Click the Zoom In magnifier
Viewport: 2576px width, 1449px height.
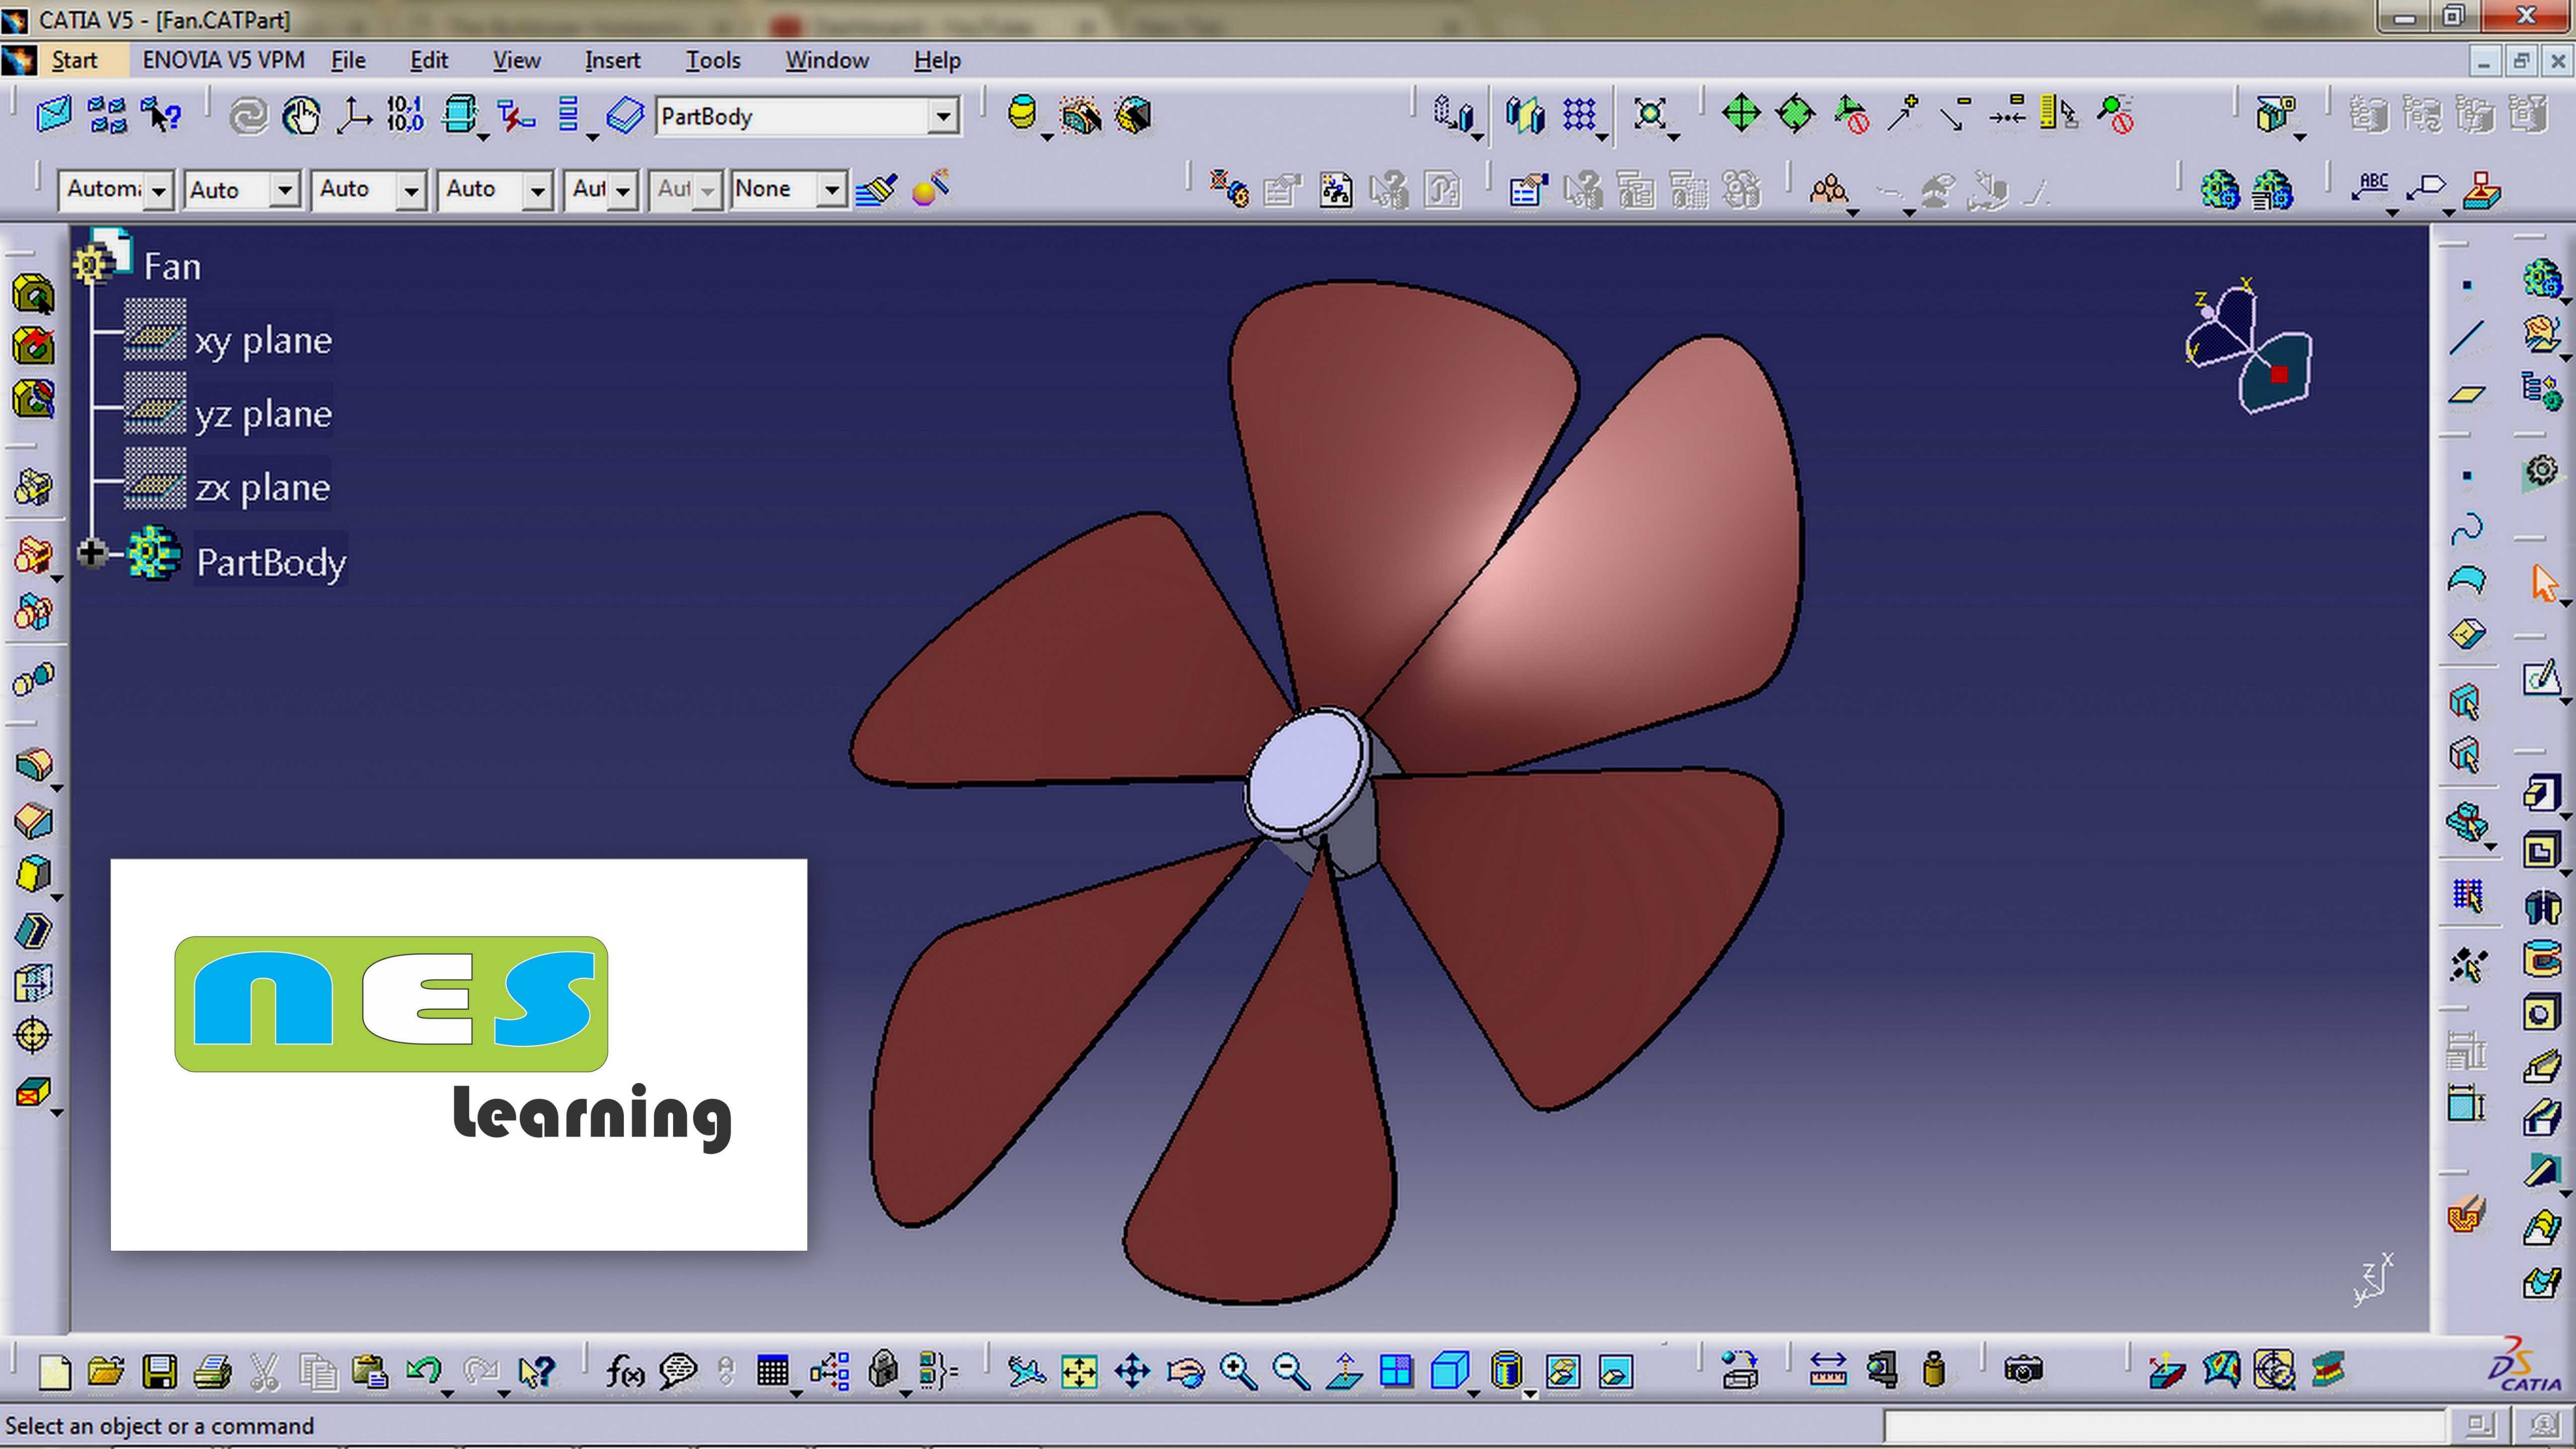pyautogui.click(x=1238, y=1372)
